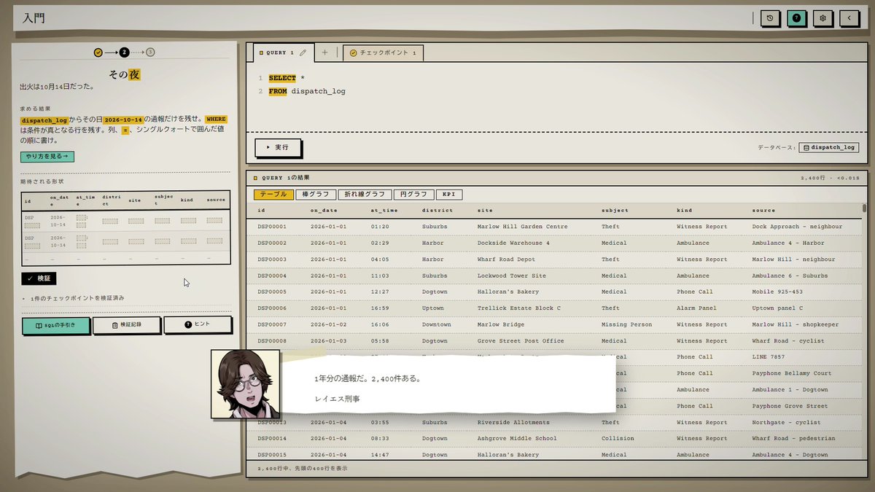Image resolution: width=875 pixels, height=492 pixels.
Task: Click the Mobile 925-453 source cell
Action: point(777,292)
